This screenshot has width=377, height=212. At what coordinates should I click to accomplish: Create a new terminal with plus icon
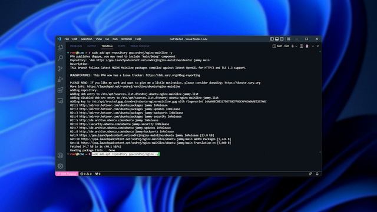click(293, 46)
